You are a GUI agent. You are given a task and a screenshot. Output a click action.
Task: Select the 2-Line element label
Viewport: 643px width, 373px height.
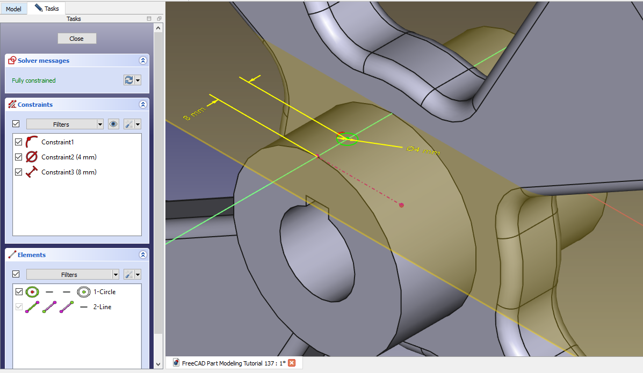(x=103, y=306)
